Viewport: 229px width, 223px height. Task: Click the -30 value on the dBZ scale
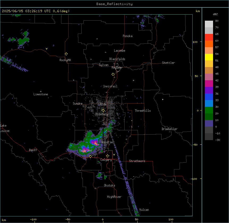click(218, 140)
